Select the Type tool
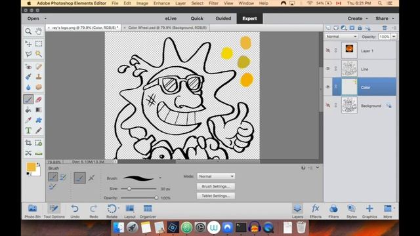This screenshot has height=236, width=420. 28,130
